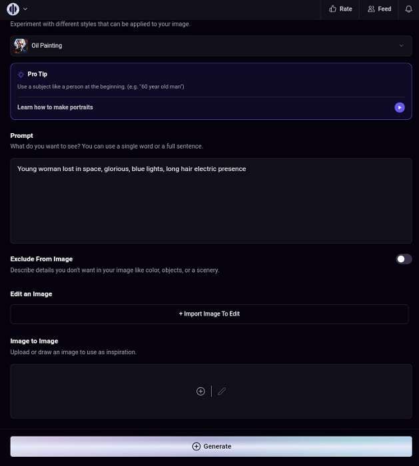Open the Feed section
Viewport: 419px width, 466px height.
pyautogui.click(x=379, y=9)
